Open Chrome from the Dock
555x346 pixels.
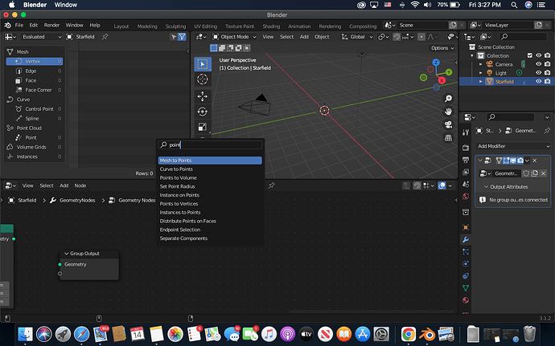pos(408,334)
